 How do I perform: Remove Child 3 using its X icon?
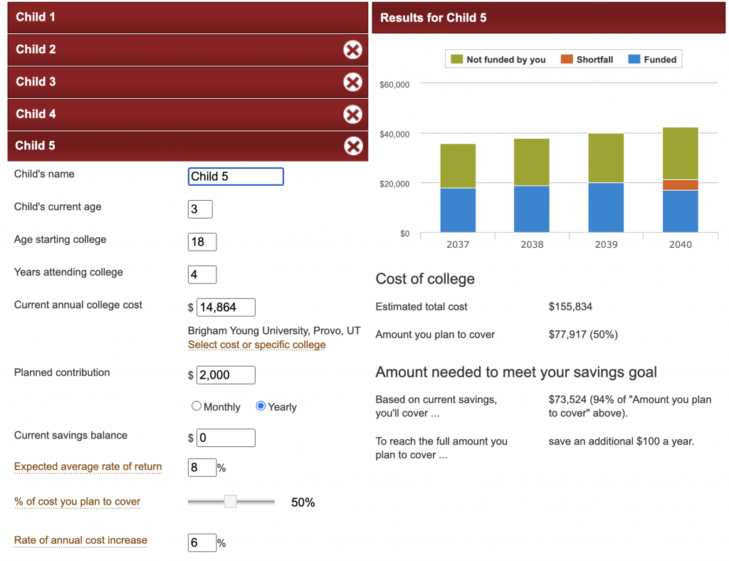click(352, 82)
